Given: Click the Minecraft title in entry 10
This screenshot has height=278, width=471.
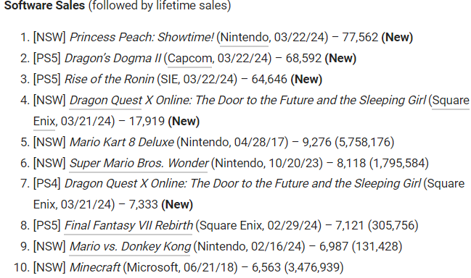Looking at the screenshot, I should coord(94,268).
